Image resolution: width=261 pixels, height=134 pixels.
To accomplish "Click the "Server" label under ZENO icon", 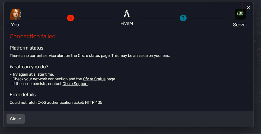I will click(x=240, y=25).
